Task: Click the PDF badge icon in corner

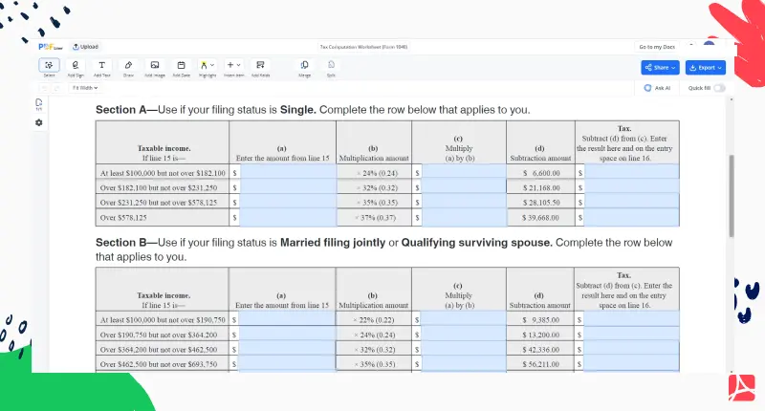Action: (x=742, y=388)
